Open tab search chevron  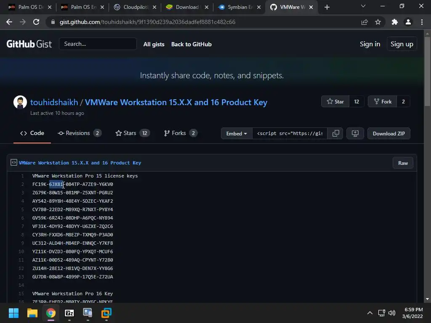click(363, 6)
